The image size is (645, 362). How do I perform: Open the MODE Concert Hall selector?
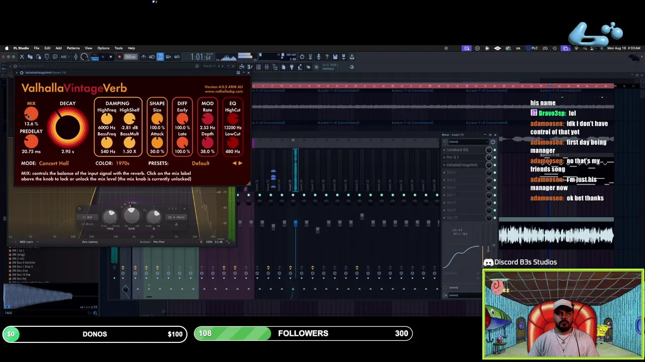(54, 163)
